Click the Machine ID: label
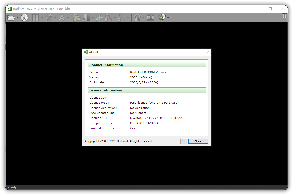Screen dimensions: 293x195 point(98,118)
